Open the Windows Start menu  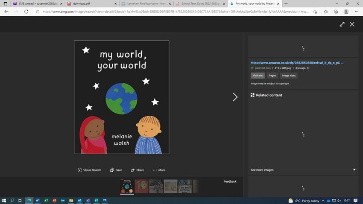4,201
